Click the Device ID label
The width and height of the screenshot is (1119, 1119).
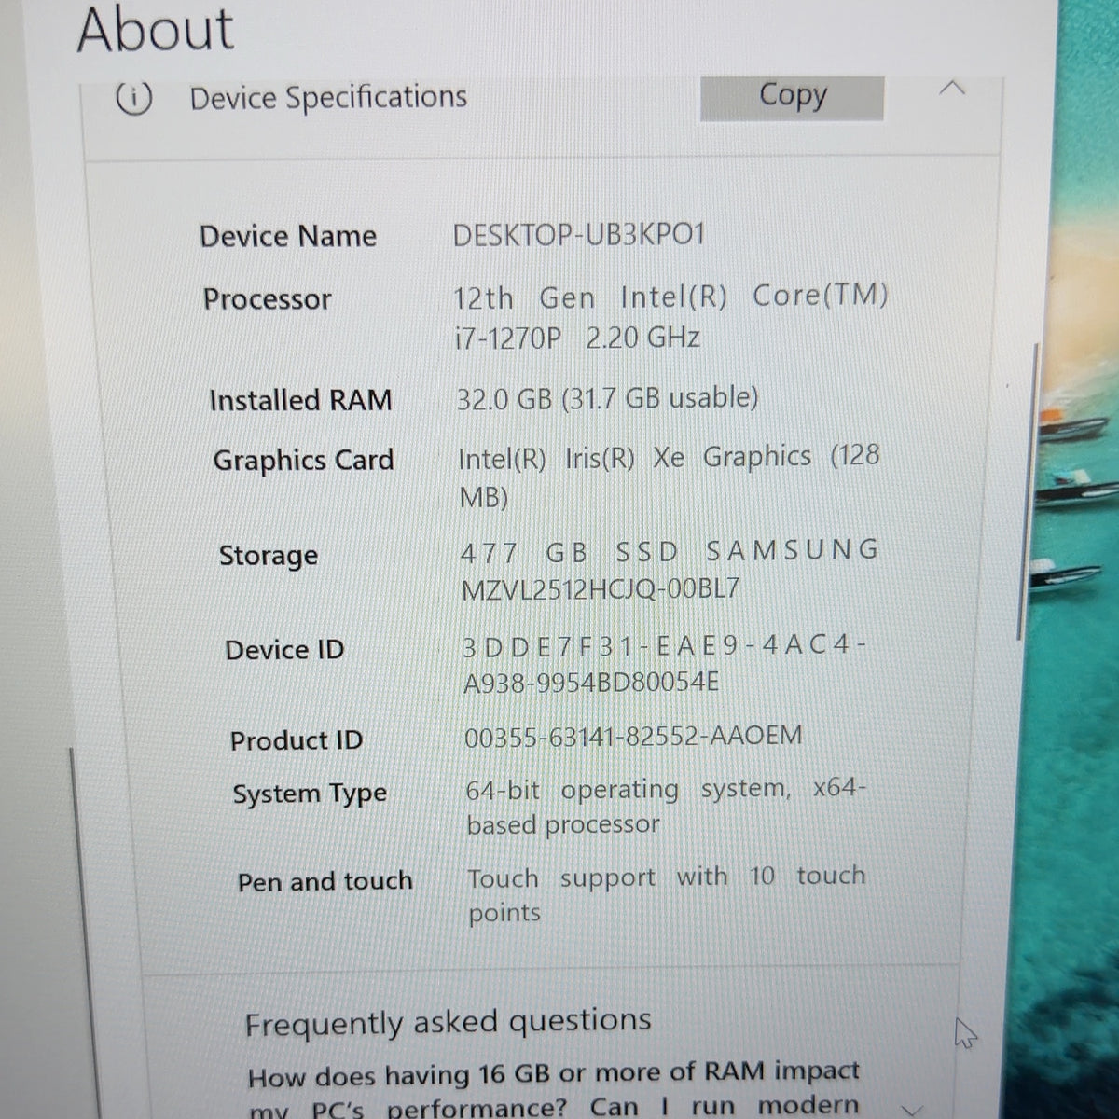[x=284, y=650]
